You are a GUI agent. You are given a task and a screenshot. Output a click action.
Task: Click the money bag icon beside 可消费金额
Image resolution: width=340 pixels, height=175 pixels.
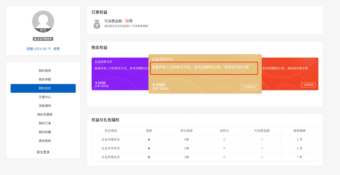tap(97, 24)
